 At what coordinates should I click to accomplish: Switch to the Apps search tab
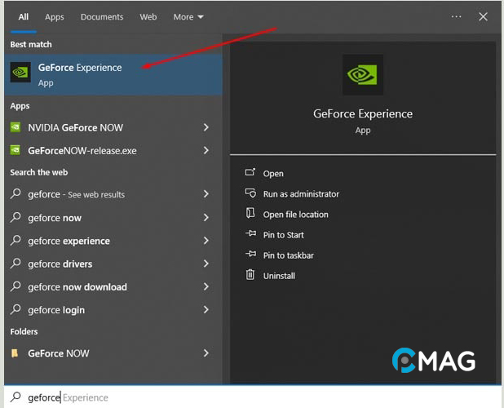[55, 16]
